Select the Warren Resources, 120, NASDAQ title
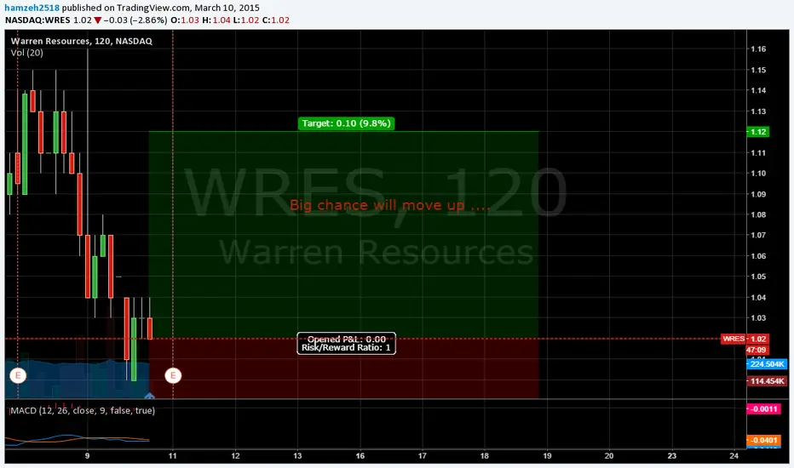 tap(82, 41)
